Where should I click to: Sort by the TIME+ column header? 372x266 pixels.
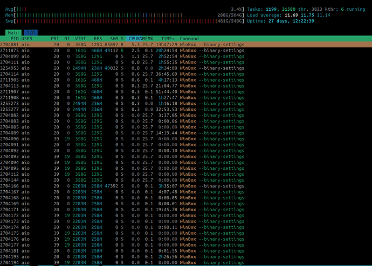tap(168, 39)
